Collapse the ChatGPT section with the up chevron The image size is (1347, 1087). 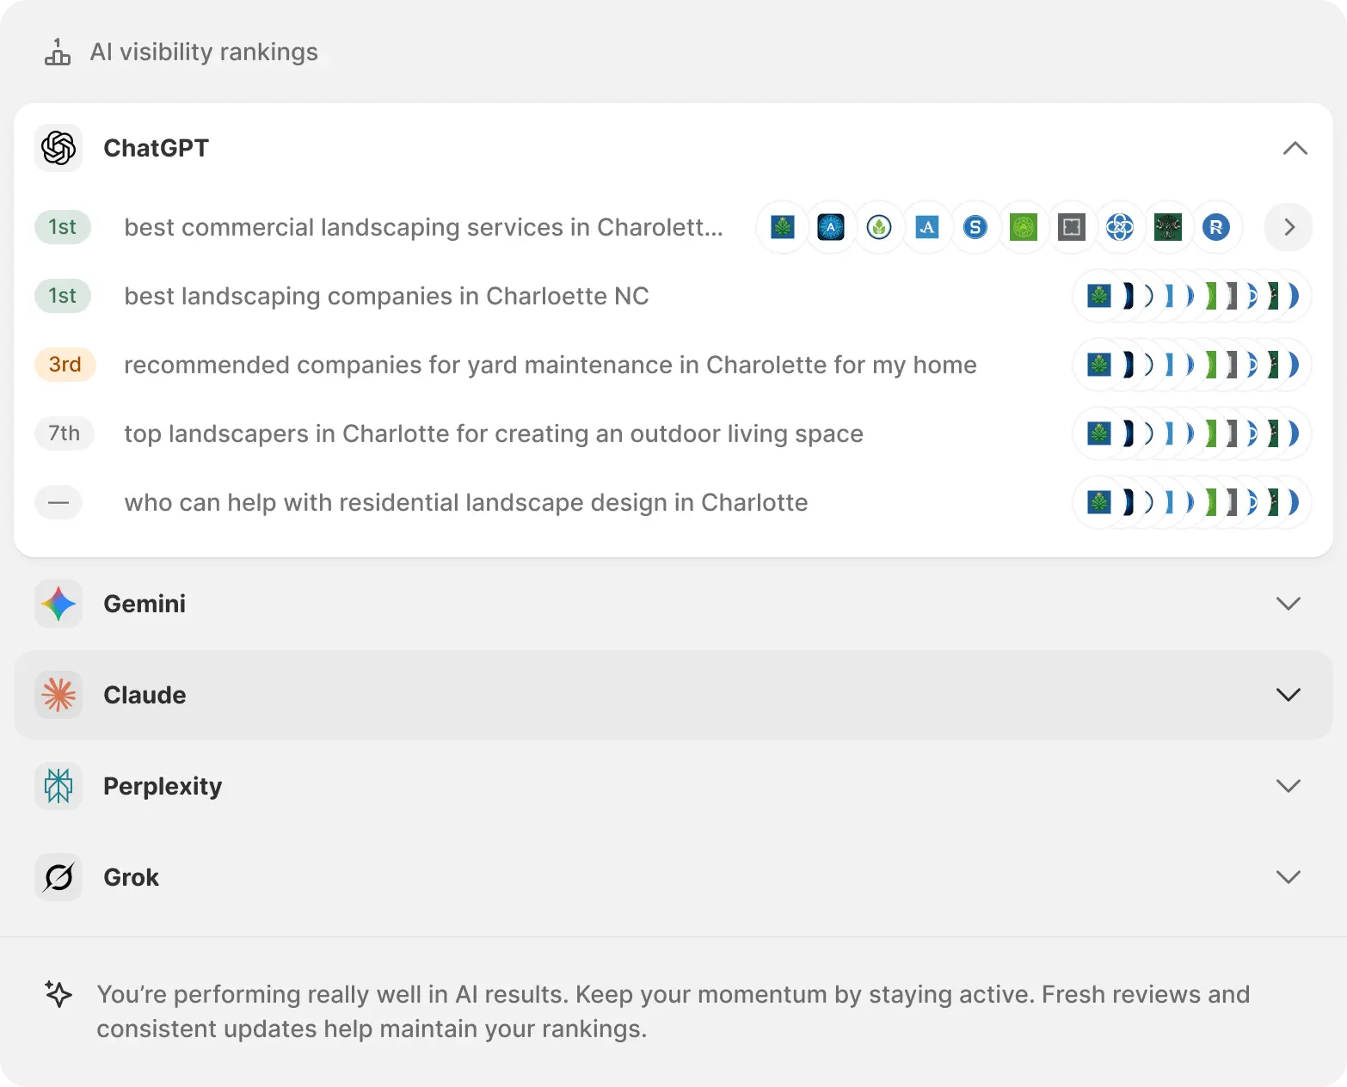pos(1295,148)
